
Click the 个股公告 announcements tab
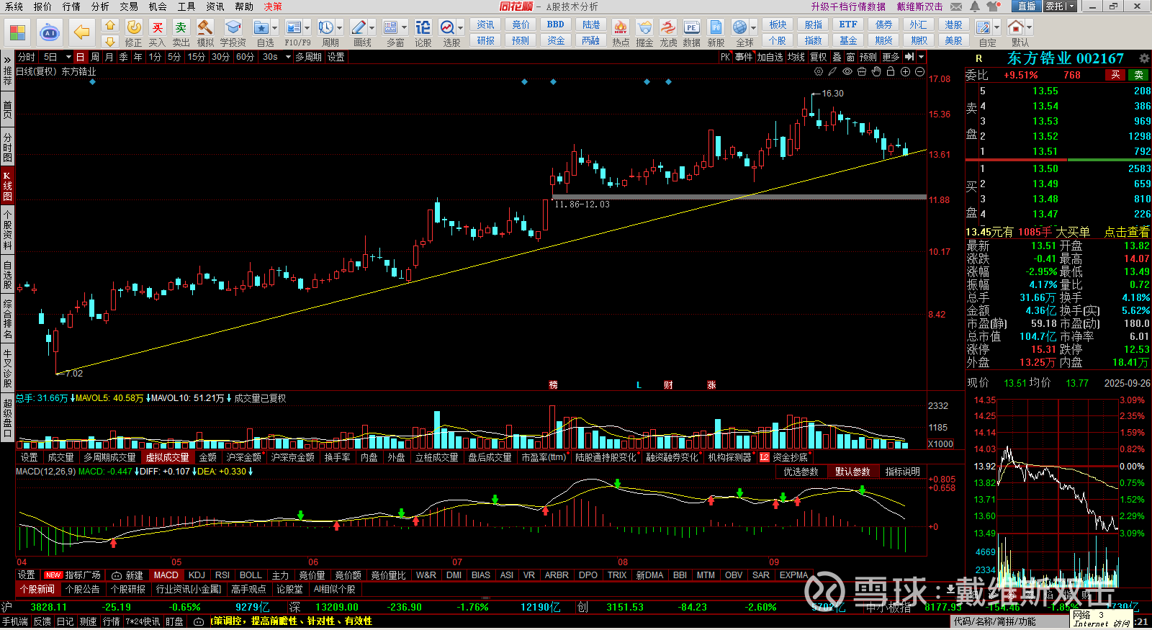[x=83, y=589]
